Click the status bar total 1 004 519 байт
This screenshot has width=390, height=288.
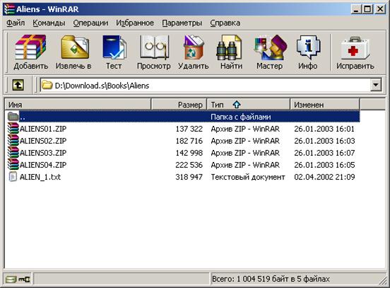[271, 279]
